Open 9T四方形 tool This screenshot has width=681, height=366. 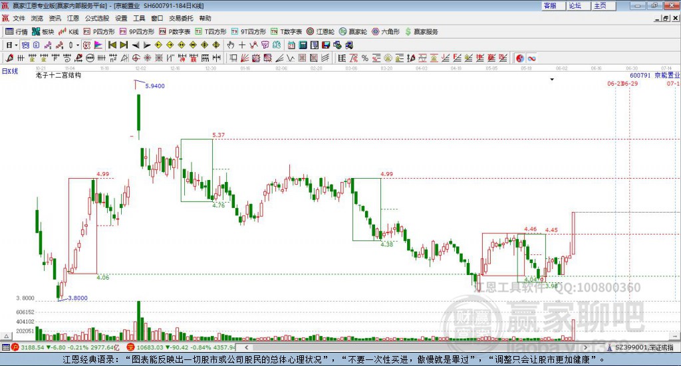(249, 32)
